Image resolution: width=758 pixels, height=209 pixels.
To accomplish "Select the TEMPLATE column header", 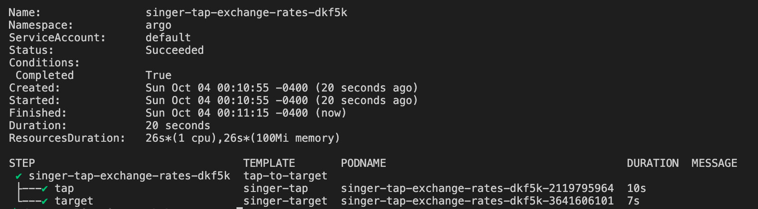I will [269, 163].
